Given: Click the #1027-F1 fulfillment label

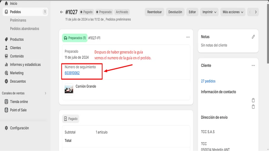Looking at the screenshot, I should pos(94,38).
